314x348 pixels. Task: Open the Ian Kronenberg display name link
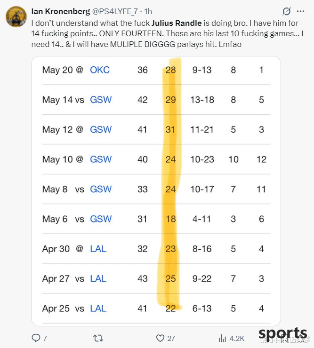pyautogui.click(x=61, y=11)
